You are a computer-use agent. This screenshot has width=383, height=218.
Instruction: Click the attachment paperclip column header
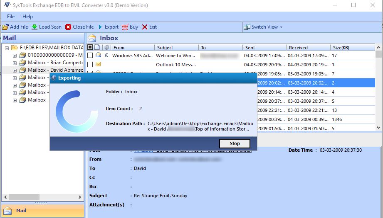(x=106, y=47)
